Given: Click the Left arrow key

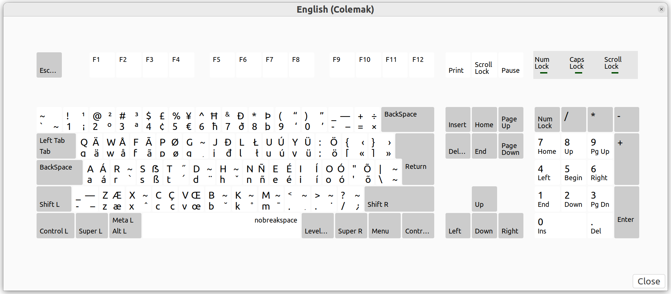Looking at the screenshot, I should (x=458, y=226).
